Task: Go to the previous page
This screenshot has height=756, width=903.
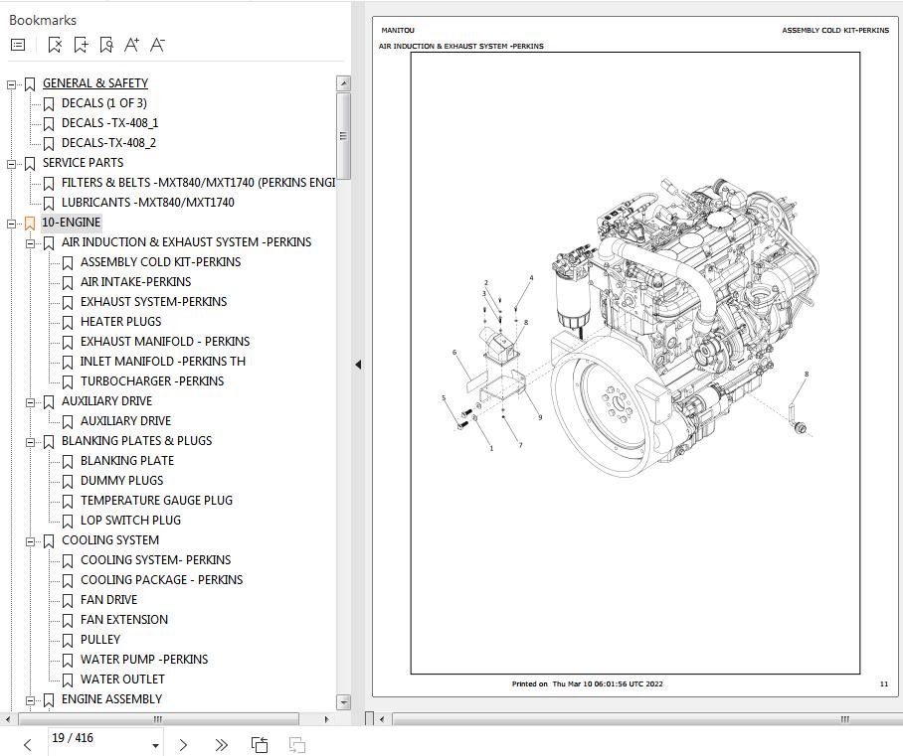Action: (27, 745)
